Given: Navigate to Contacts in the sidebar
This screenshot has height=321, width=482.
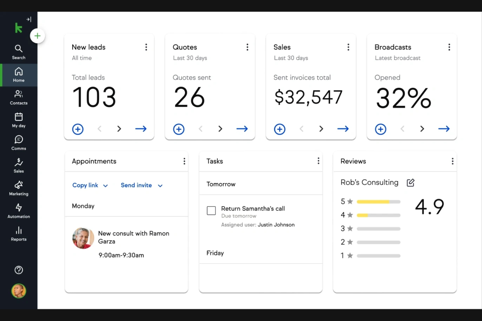Looking at the screenshot, I should (19, 98).
